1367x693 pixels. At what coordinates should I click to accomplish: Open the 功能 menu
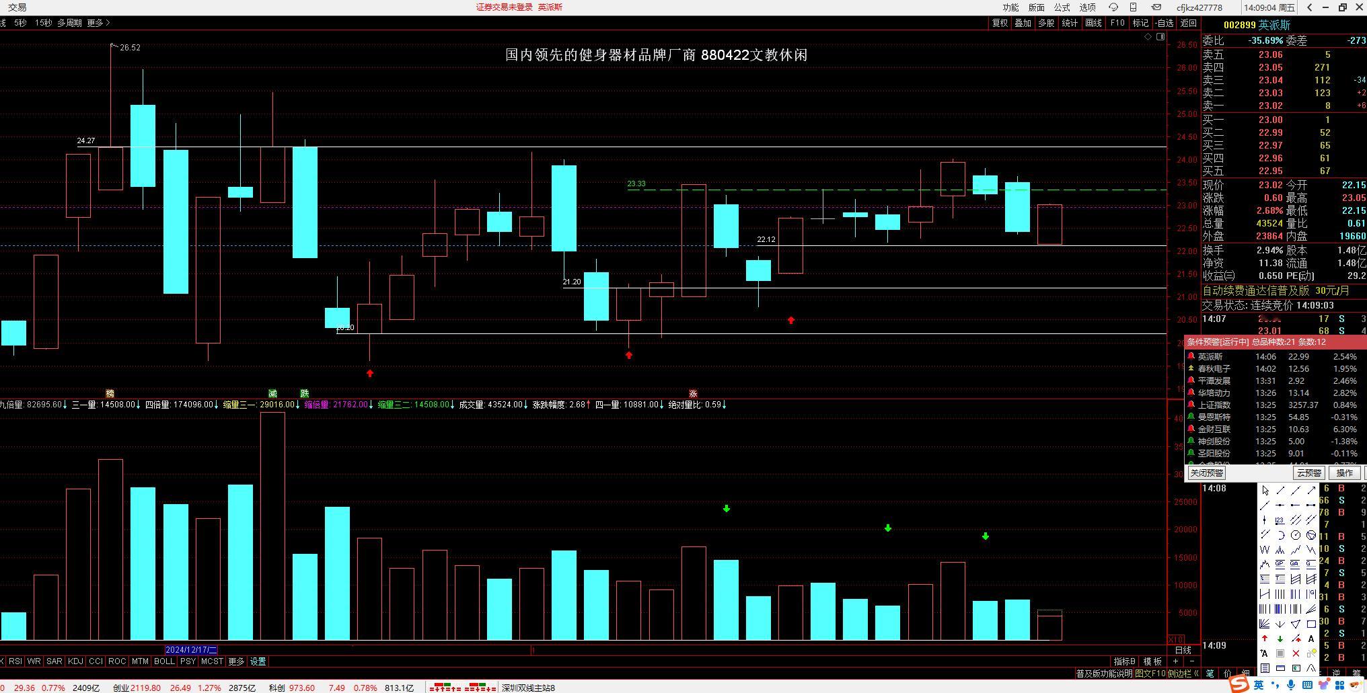[1011, 7]
